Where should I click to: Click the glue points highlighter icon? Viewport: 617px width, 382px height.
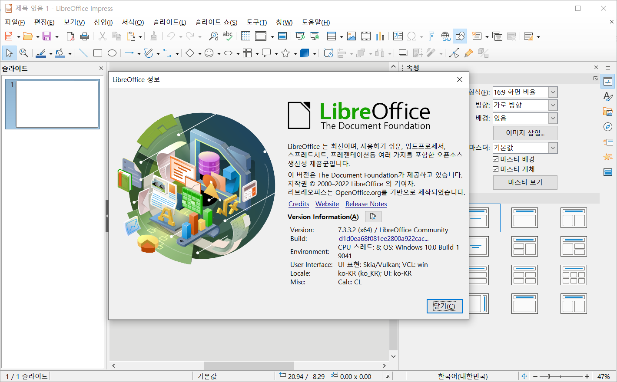point(468,53)
